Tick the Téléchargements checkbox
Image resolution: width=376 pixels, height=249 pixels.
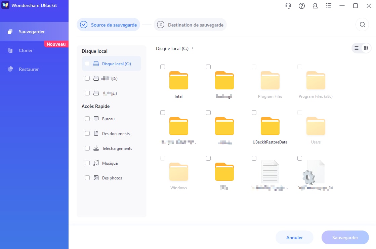click(87, 148)
